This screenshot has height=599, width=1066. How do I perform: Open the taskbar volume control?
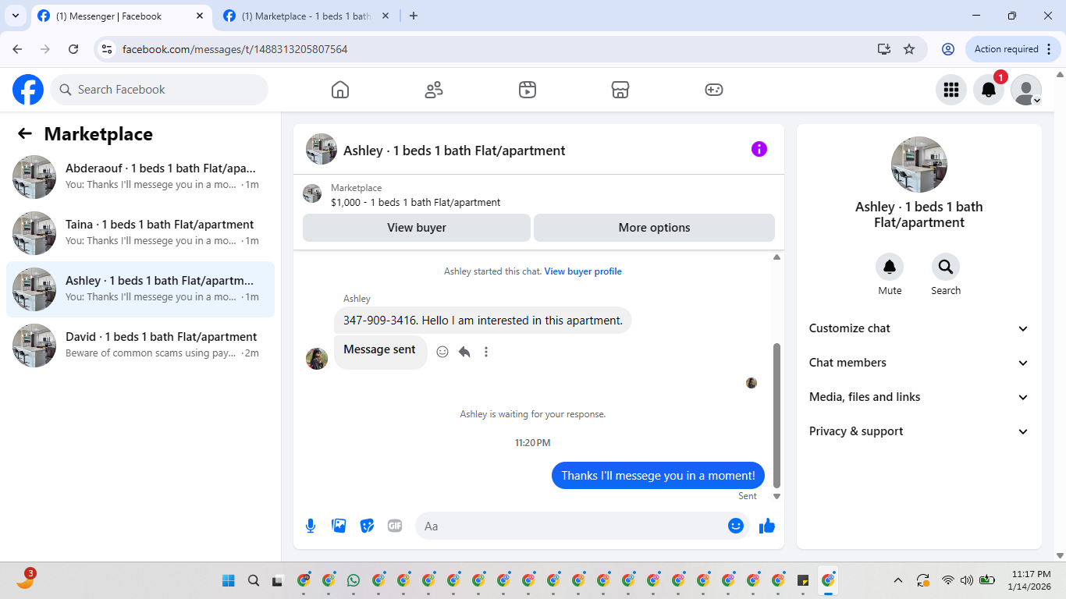pos(967,580)
